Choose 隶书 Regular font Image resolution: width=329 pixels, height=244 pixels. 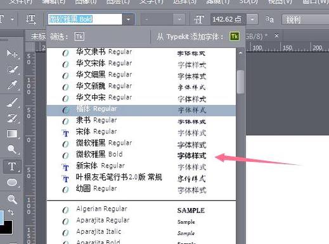(141, 121)
